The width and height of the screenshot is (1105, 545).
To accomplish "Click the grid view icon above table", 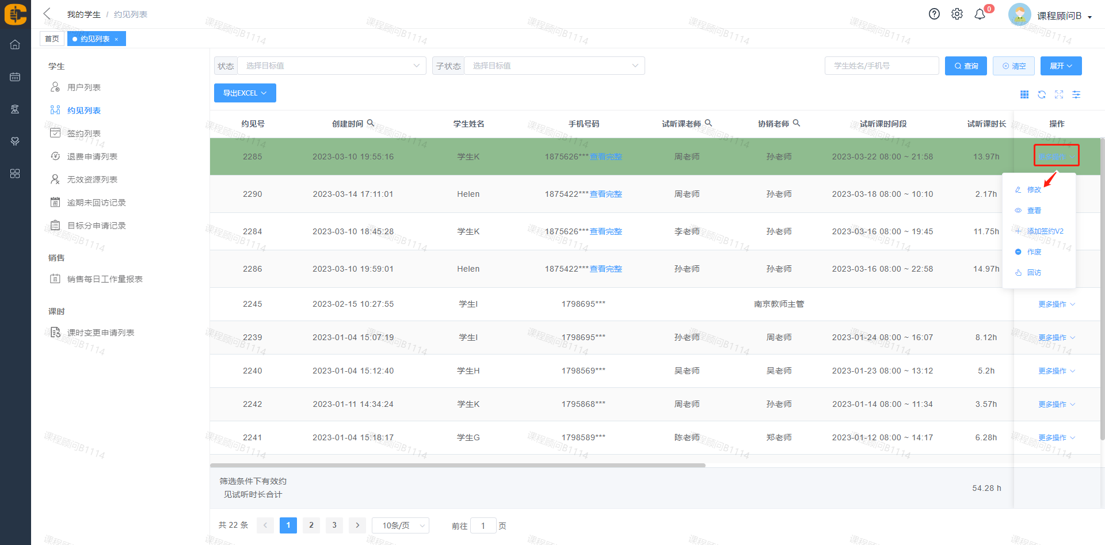I will tap(1024, 94).
